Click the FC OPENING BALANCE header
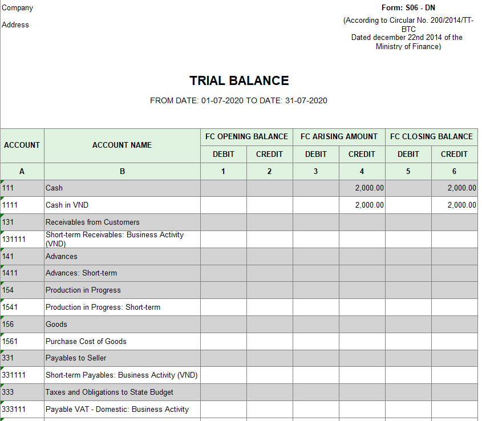Screen dimensions: 482x421 (246, 137)
